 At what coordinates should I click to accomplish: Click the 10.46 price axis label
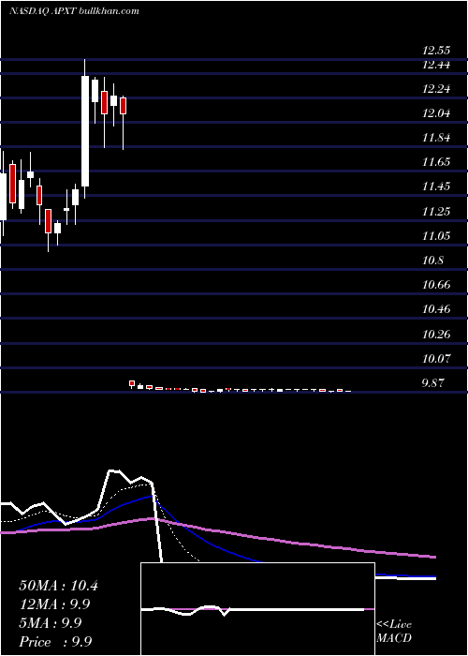tap(436, 309)
